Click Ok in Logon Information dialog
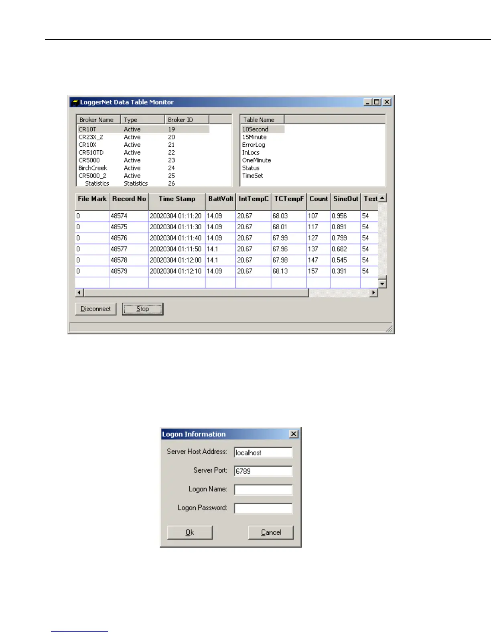 (x=190, y=532)
